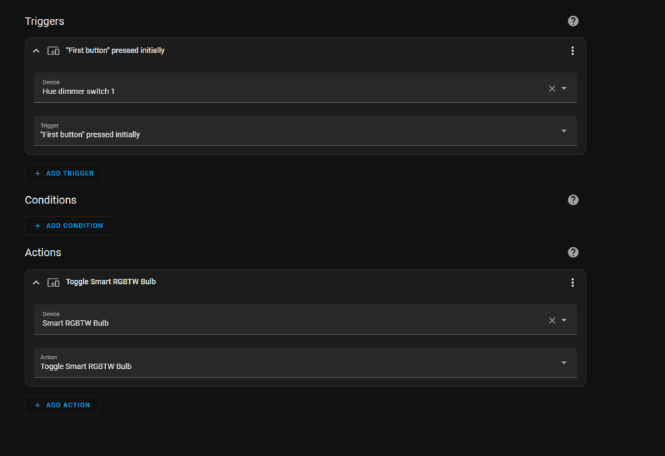Screen dimensions: 665x456
Task: Click the device icon on the Toggle action header
Action: [x=54, y=283]
